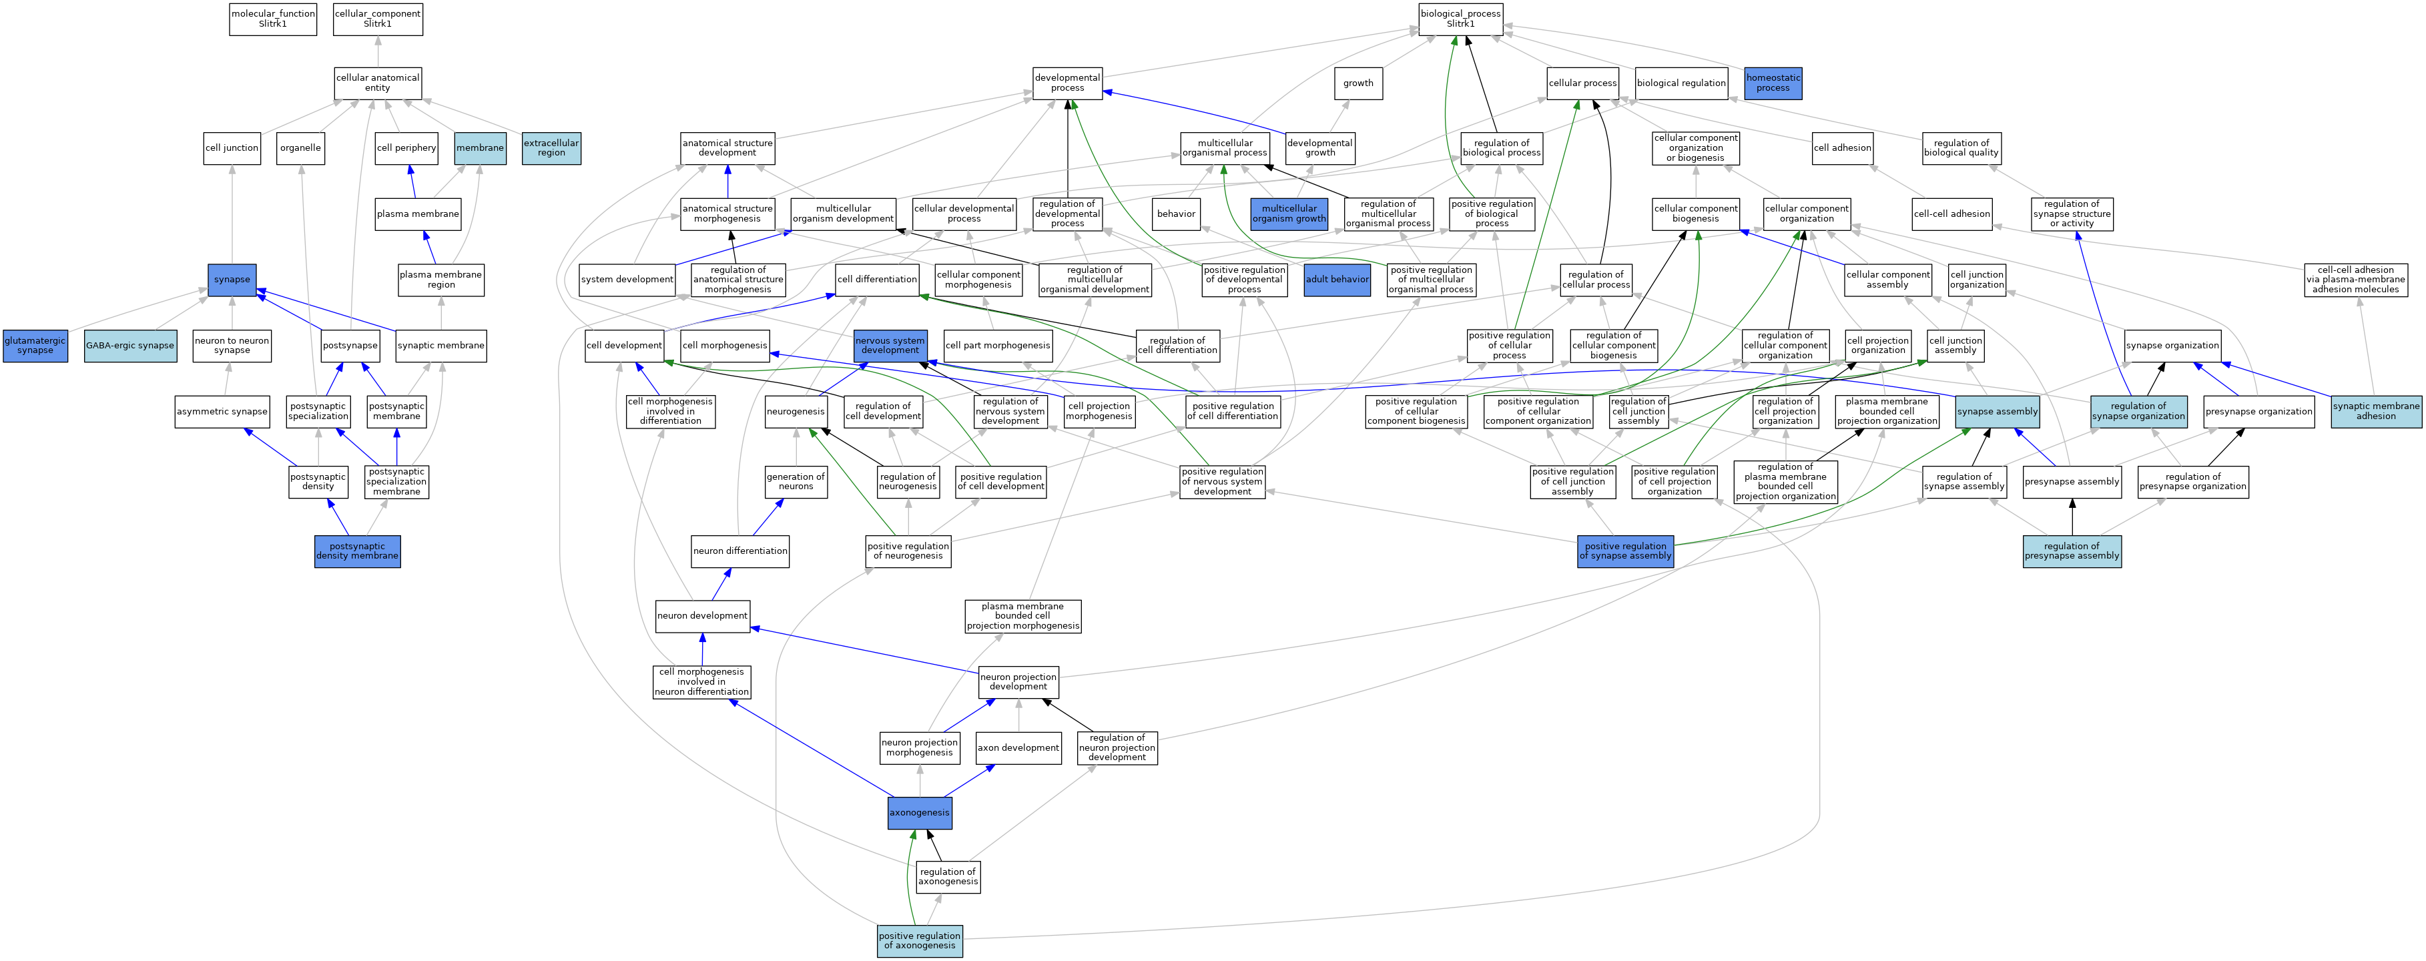Click the 'postsynaptic density membrane' node
2426x961 pixels.
358,551
